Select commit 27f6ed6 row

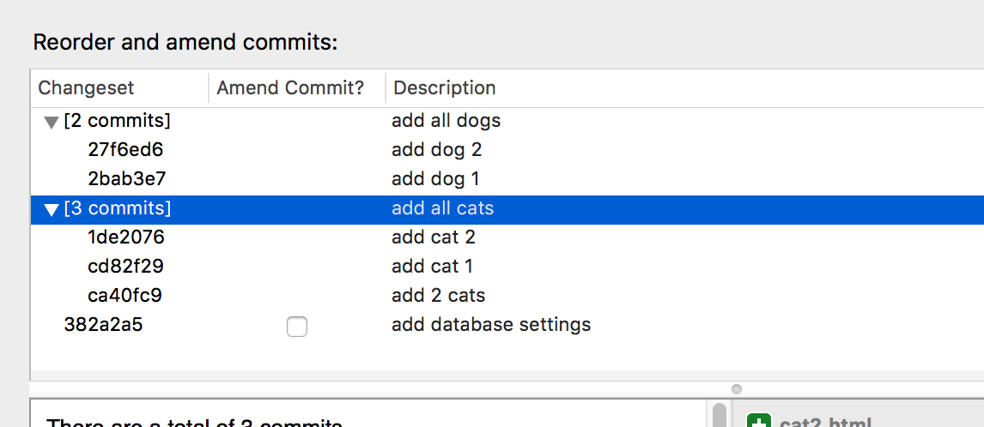125,150
